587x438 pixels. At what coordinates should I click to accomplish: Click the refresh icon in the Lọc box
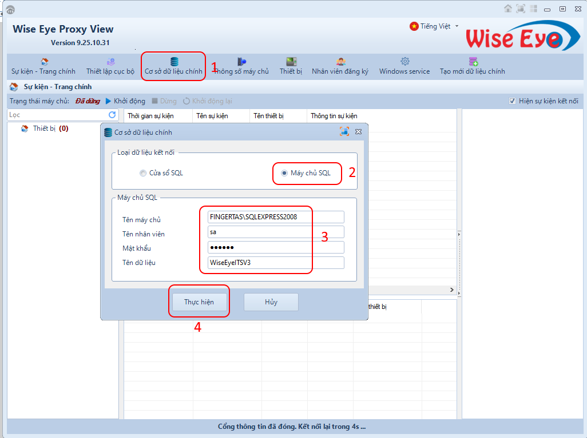click(x=112, y=115)
